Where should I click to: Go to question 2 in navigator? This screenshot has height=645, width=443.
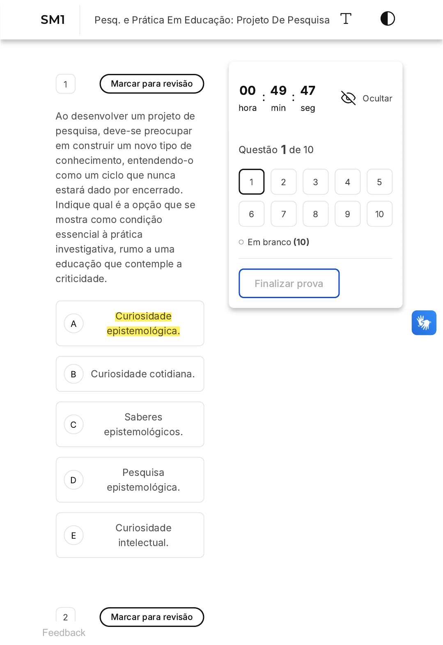coord(284,182)
